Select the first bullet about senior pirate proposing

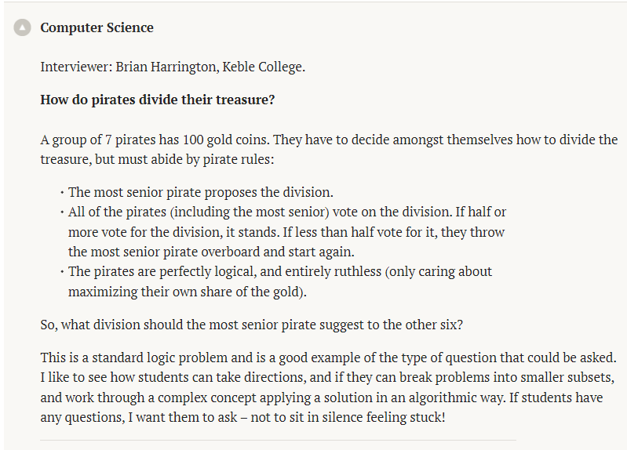pos(200,192)
